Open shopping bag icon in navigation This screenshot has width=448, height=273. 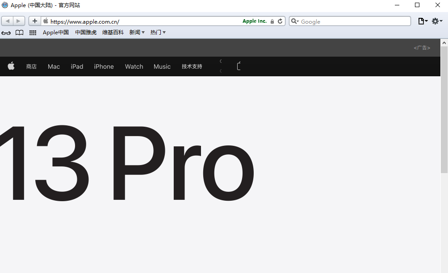[239, 66]
